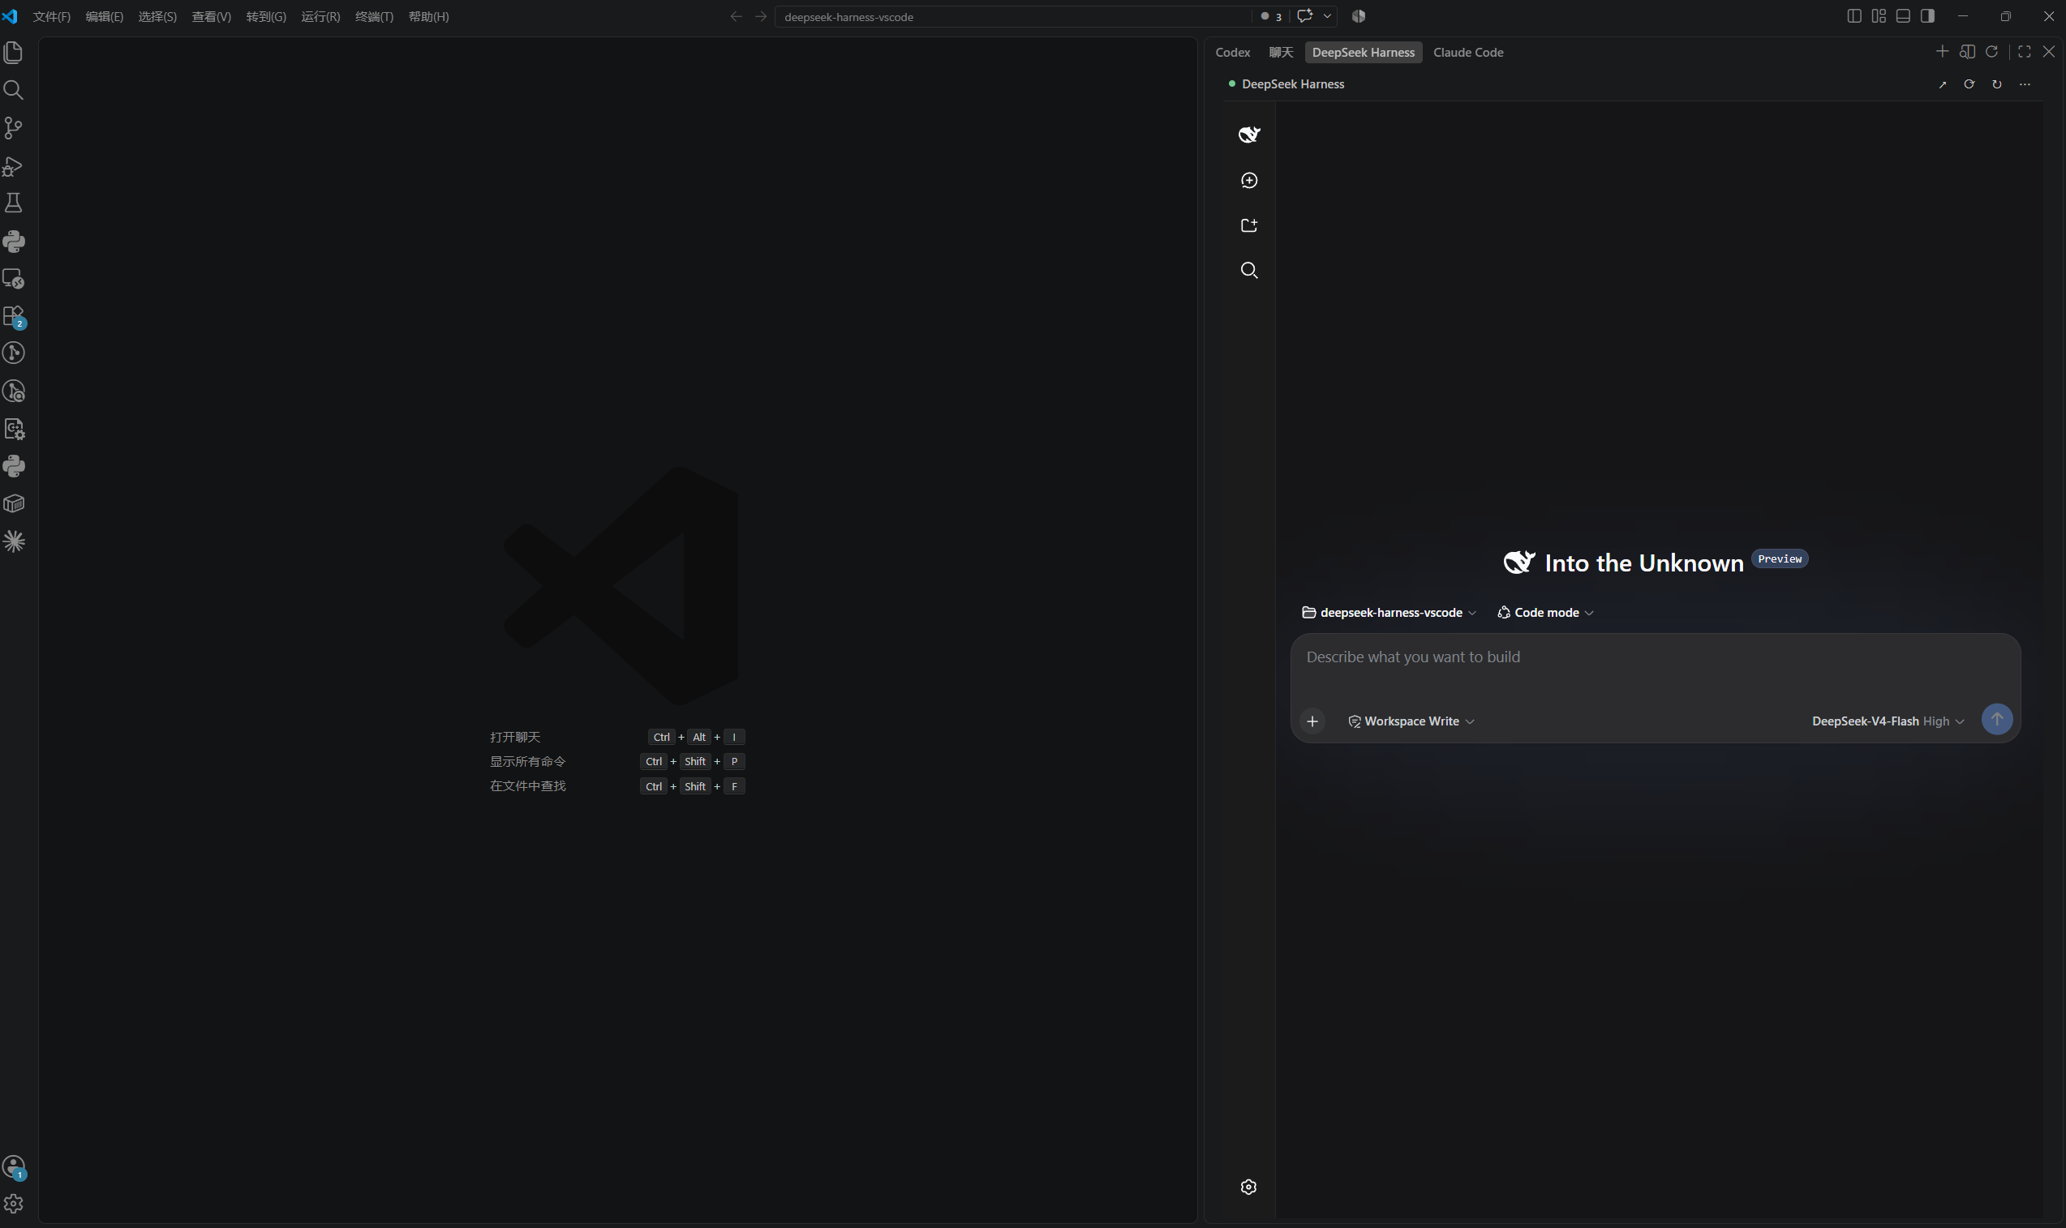Switch to the 聊天 tab
The image size is (2066, 1228).
1280,52
